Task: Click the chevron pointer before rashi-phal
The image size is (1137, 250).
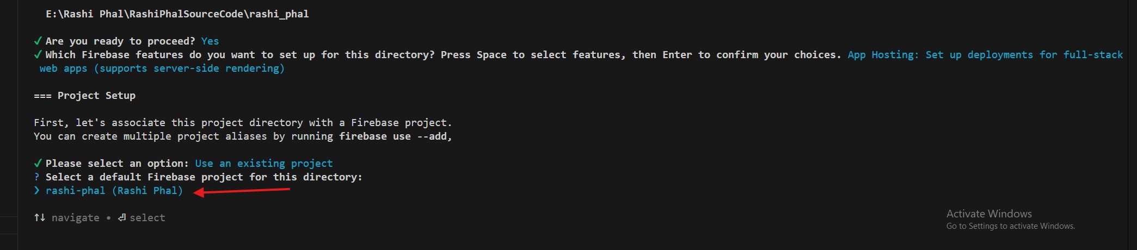Action: point(37,191)
